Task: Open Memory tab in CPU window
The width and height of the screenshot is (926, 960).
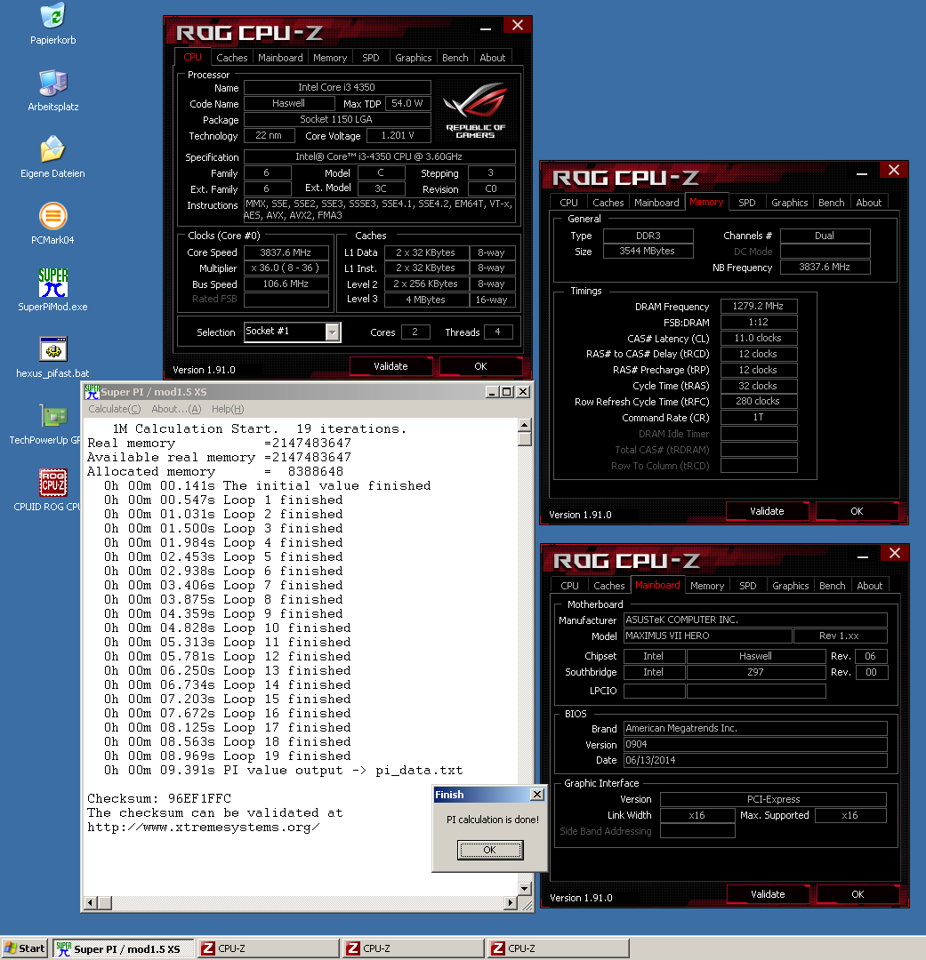Action: (x=330, y=58)
